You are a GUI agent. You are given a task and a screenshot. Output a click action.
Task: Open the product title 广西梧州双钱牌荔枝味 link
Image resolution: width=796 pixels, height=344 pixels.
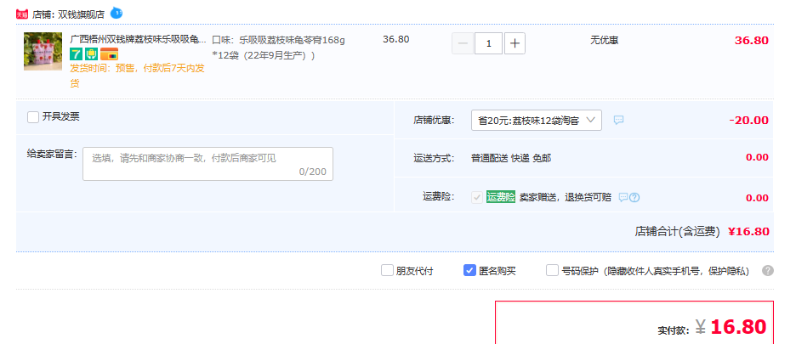tap(138, 40)
